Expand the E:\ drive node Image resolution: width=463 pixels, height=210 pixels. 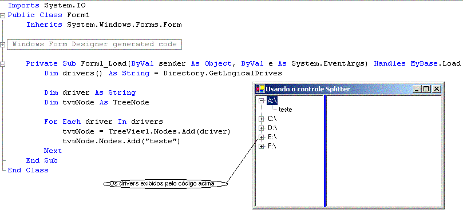tap(261, 138)
